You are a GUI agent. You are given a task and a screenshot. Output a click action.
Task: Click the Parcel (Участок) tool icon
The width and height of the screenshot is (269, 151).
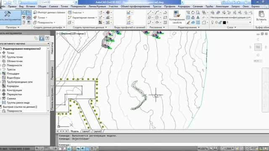[x=70, y=13]
